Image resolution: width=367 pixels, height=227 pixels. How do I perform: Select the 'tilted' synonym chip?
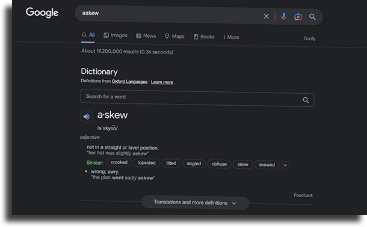(x=171, y=163)
